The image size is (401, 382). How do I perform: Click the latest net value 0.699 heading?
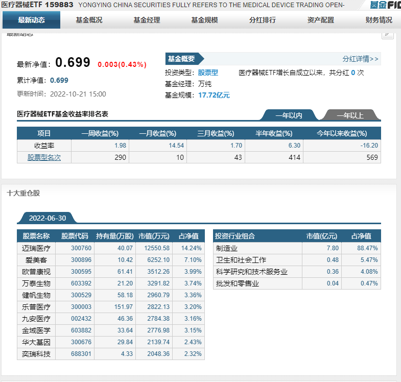pyautogui.click(x=73, y=62)
